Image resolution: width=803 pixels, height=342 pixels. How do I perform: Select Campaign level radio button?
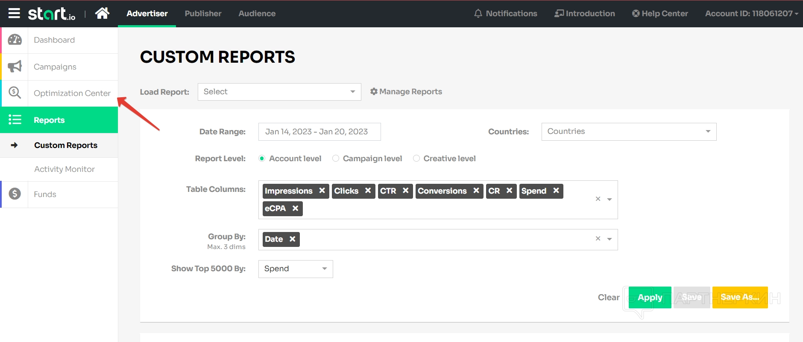tap(336, 159)
